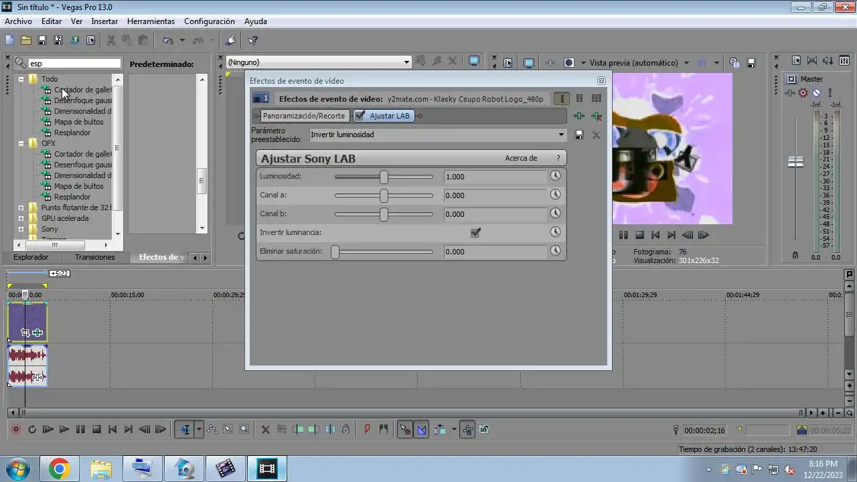Expand Punto flotante de 32 bits folder
857x482 pixels.
pyautogui.click(x=21, y=208)
